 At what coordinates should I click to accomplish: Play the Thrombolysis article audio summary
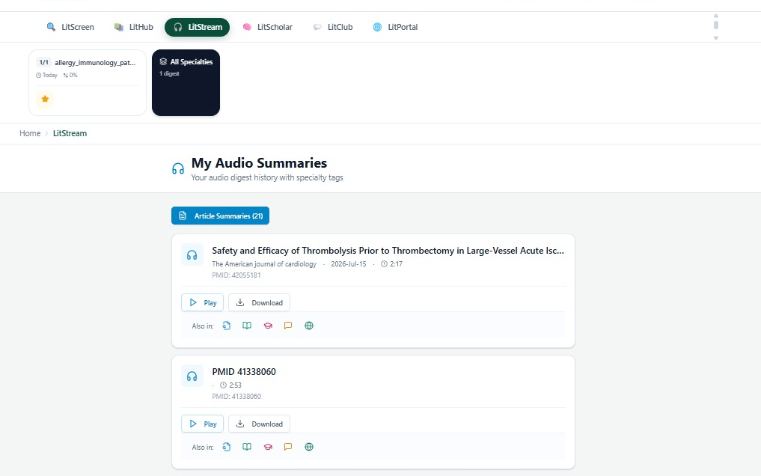(202, 303)
